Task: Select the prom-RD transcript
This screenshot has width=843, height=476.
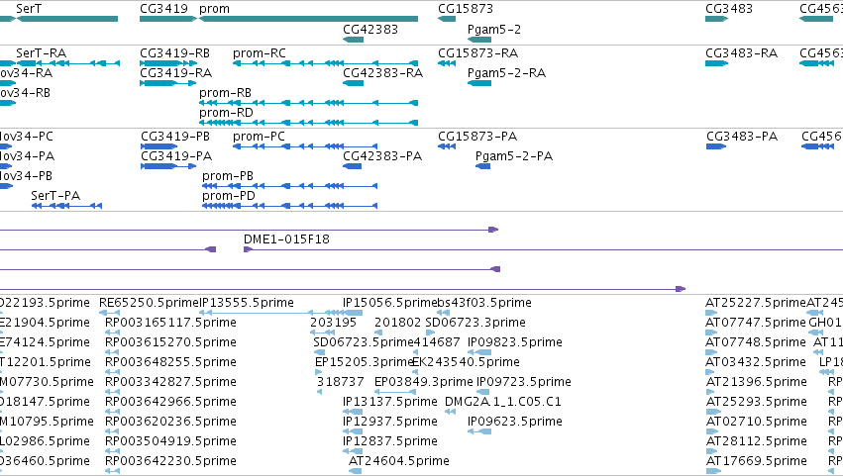Action: pos(309,123)
